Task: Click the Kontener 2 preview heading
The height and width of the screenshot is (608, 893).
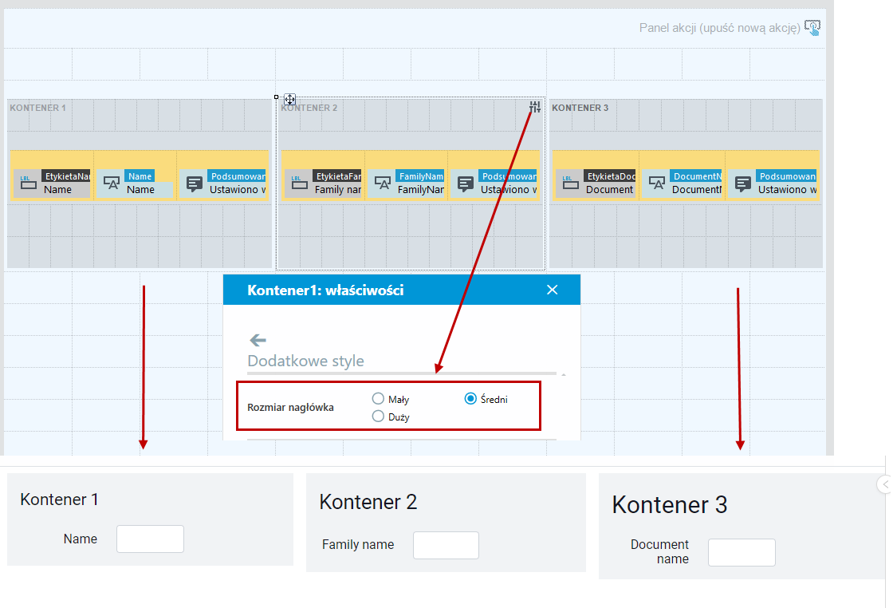Action: [368, 502]
